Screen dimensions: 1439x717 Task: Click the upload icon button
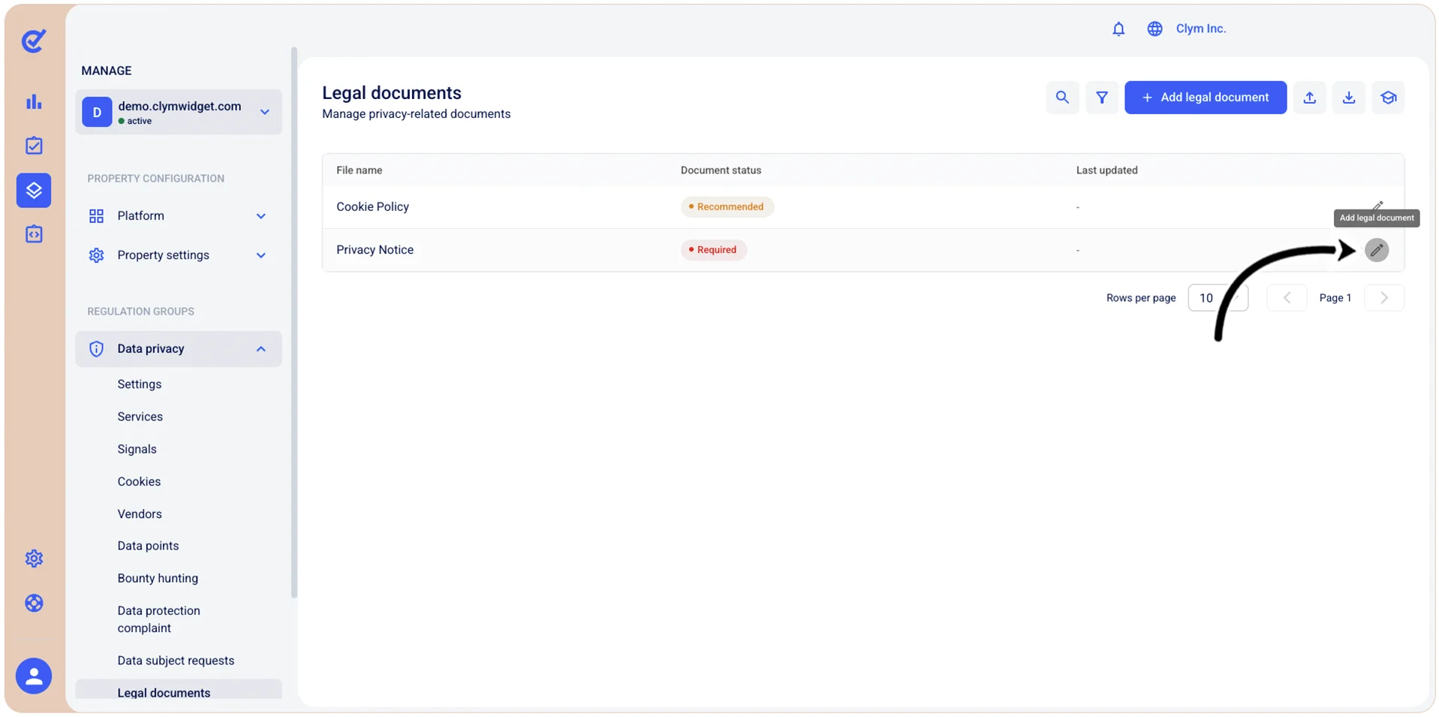1310,98
